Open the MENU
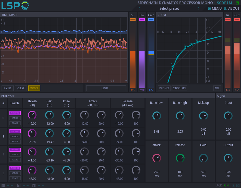The image size is (241, 188). pos(214,8)
